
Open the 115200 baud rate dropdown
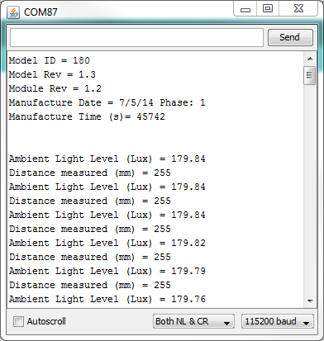click(278, 321)
